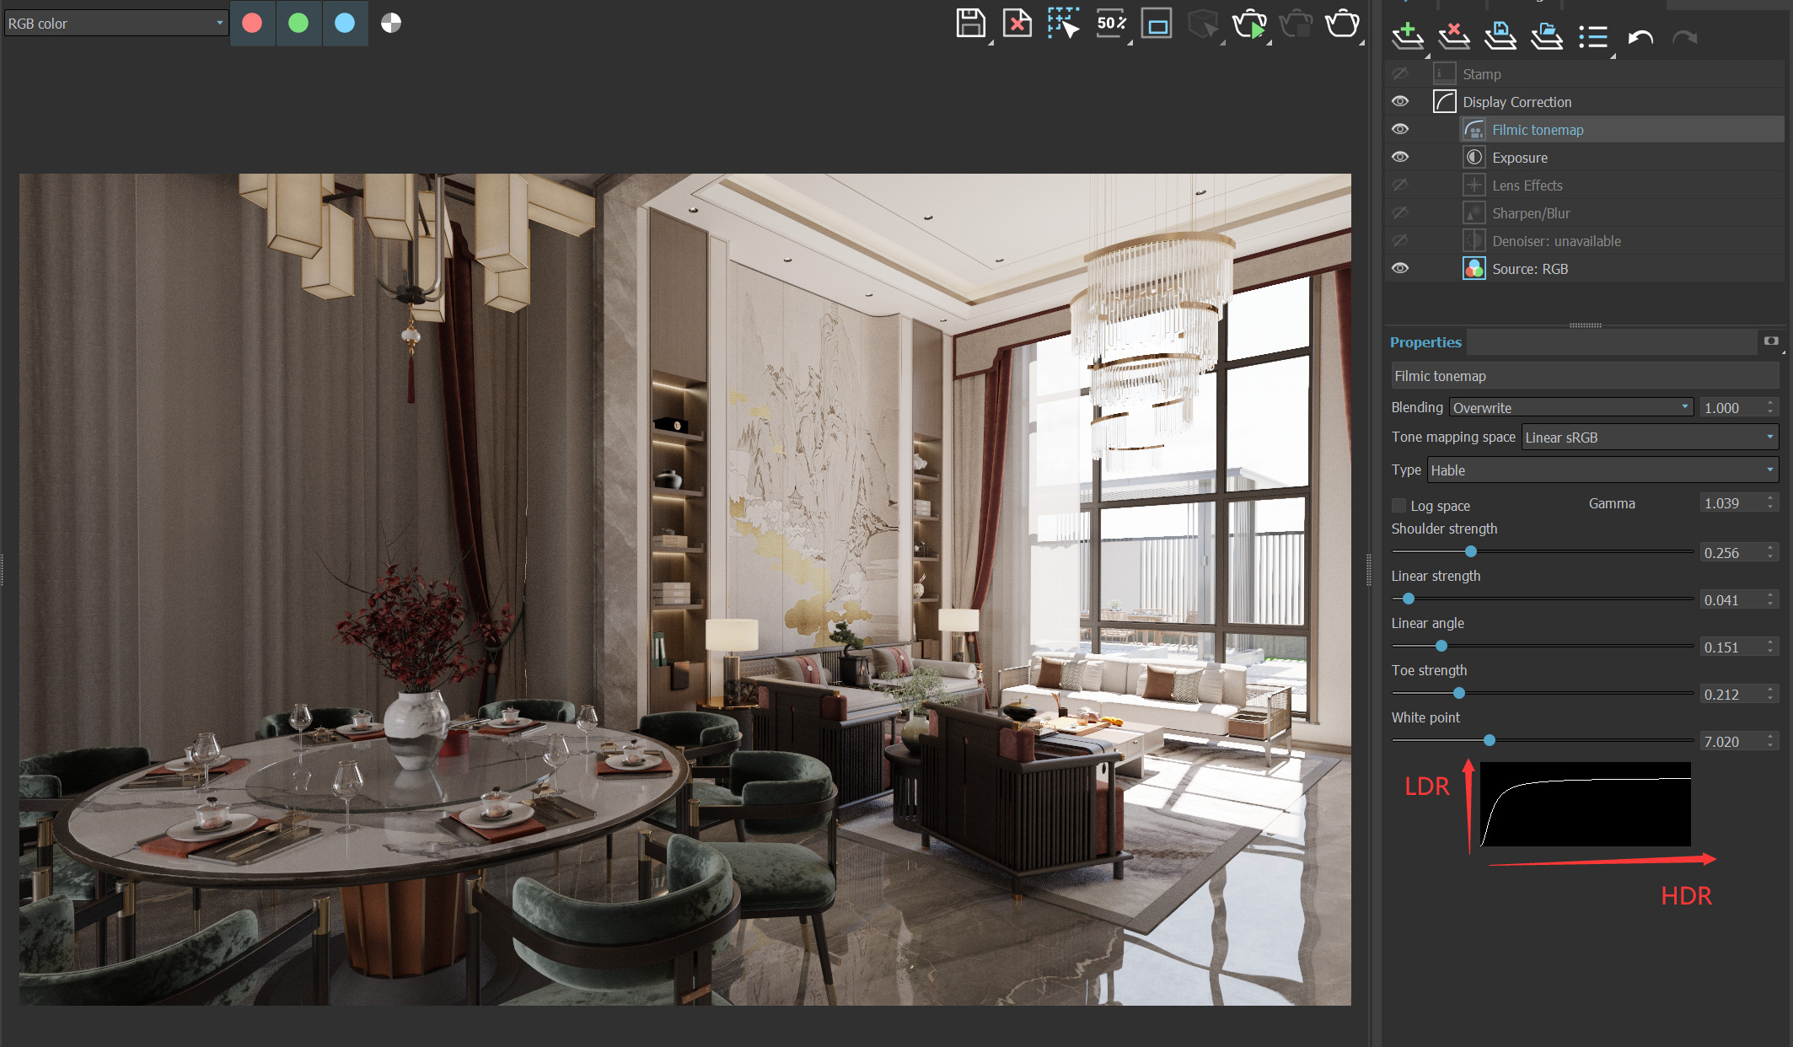Create a new correction layer

pyautogui.click(x=1408, y=36)
